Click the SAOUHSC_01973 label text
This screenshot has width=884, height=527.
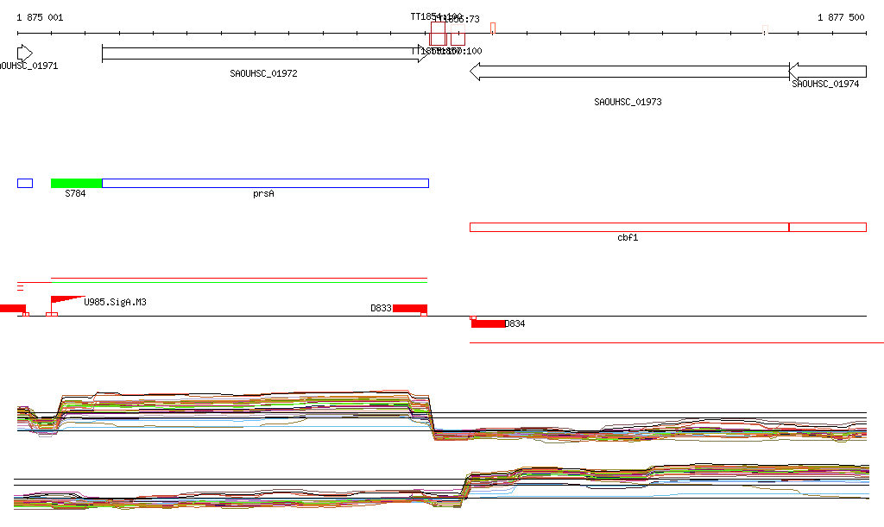[628, 102]
